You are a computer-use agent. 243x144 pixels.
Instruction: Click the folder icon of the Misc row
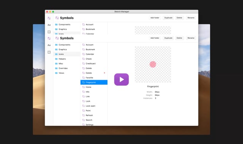coord(56,63)
